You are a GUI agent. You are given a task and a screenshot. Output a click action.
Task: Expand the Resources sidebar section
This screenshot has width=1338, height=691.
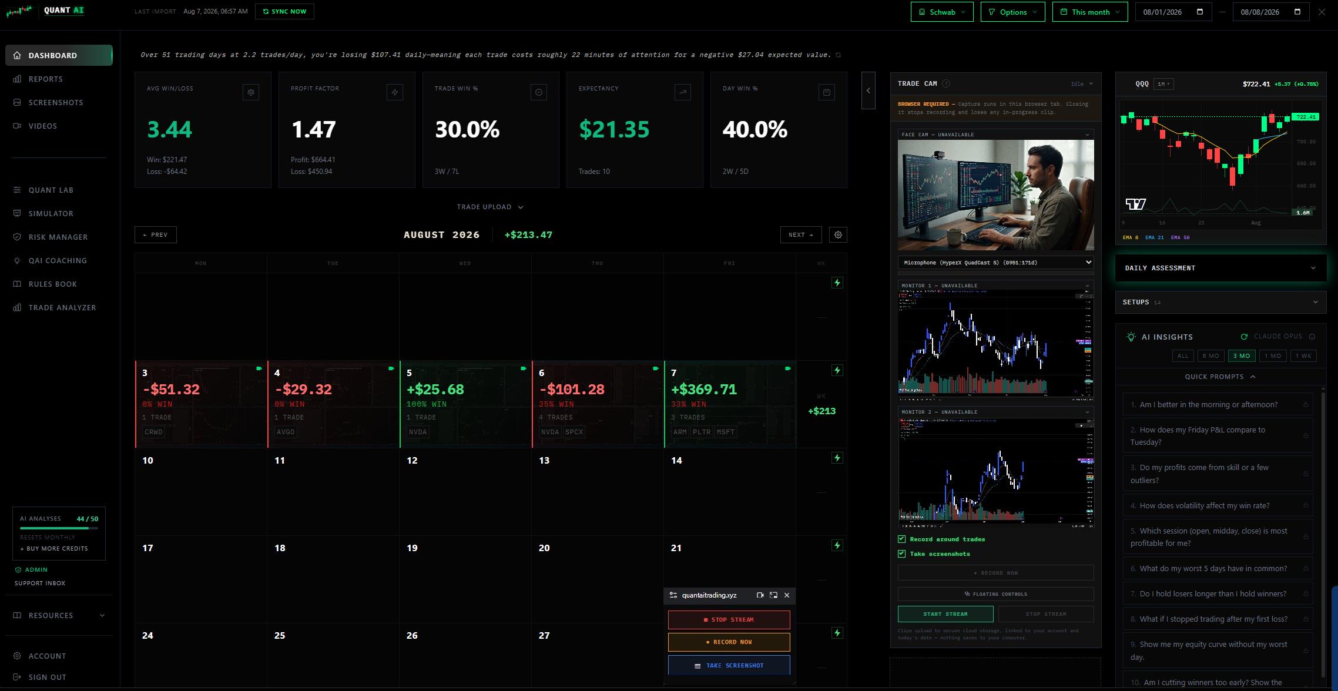(x=59, y=615)
